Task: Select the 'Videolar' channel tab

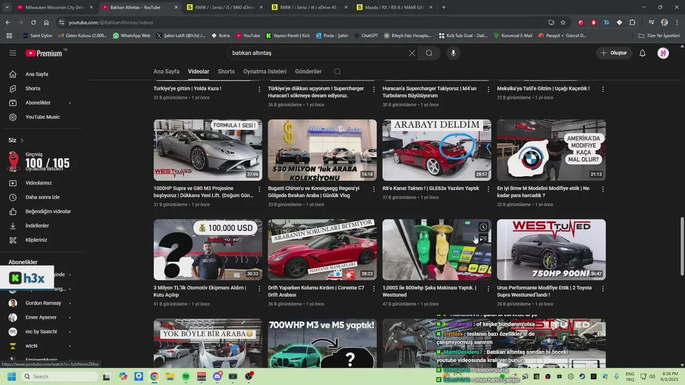Action: pos(199,72)
